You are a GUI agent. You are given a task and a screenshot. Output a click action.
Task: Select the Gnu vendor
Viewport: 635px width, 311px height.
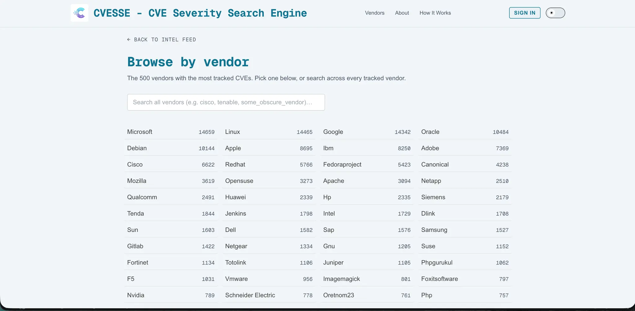pos(367,246)
